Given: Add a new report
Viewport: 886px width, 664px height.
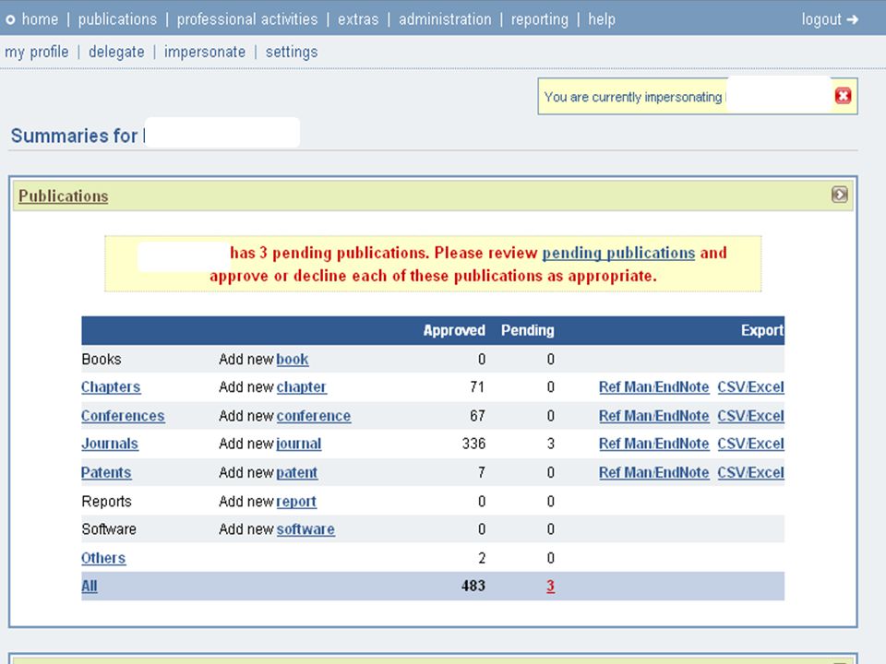Looking at the screenshot, I should pyautogui.click(x=296, y=502).
